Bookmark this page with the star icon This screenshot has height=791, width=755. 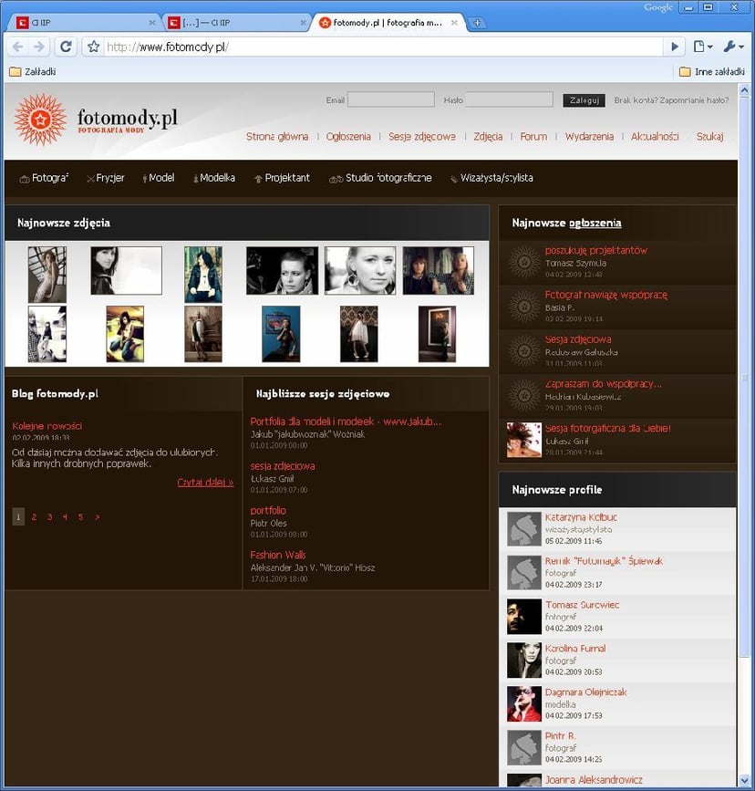(x=93, y=47)
